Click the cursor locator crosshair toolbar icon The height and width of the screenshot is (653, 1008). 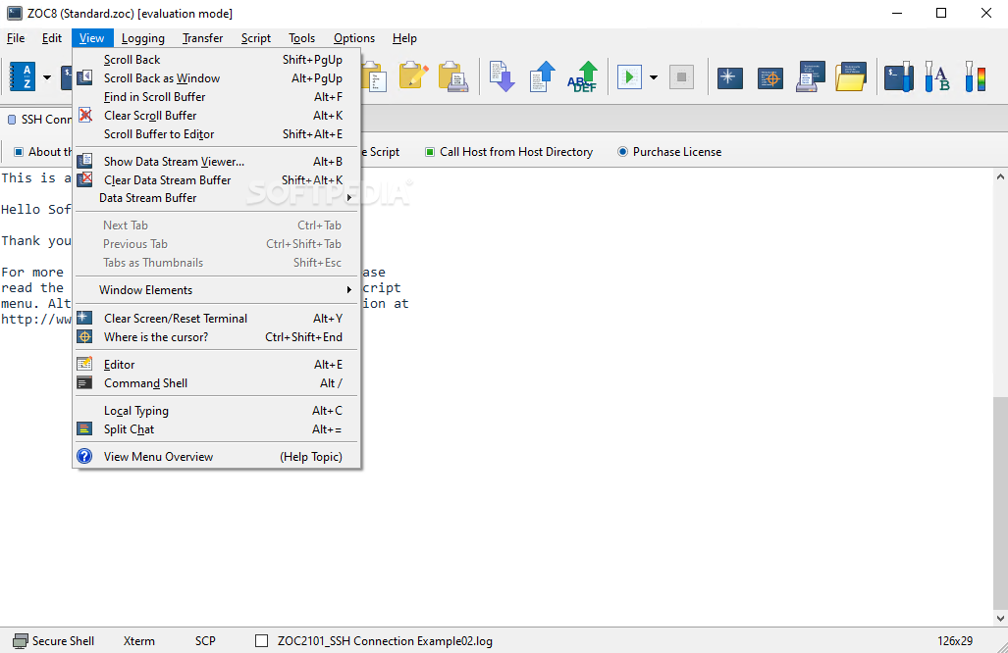click(x=770, y=77)
